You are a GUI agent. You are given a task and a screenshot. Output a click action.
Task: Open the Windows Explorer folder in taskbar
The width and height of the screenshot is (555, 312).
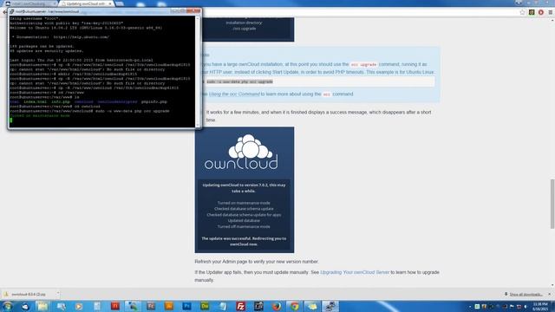point(42,306)
